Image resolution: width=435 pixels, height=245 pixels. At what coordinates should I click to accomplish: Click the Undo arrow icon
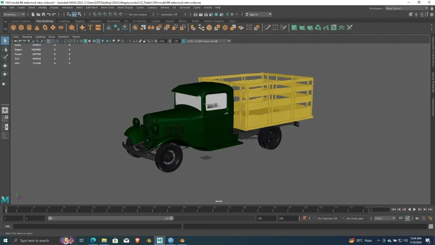tap(49, 15)
